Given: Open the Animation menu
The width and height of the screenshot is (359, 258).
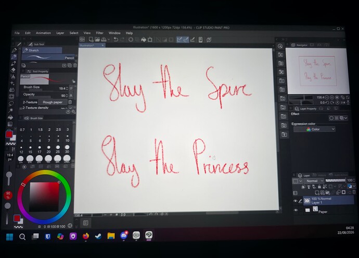Looking at the screenshot, I should (43, 33).
